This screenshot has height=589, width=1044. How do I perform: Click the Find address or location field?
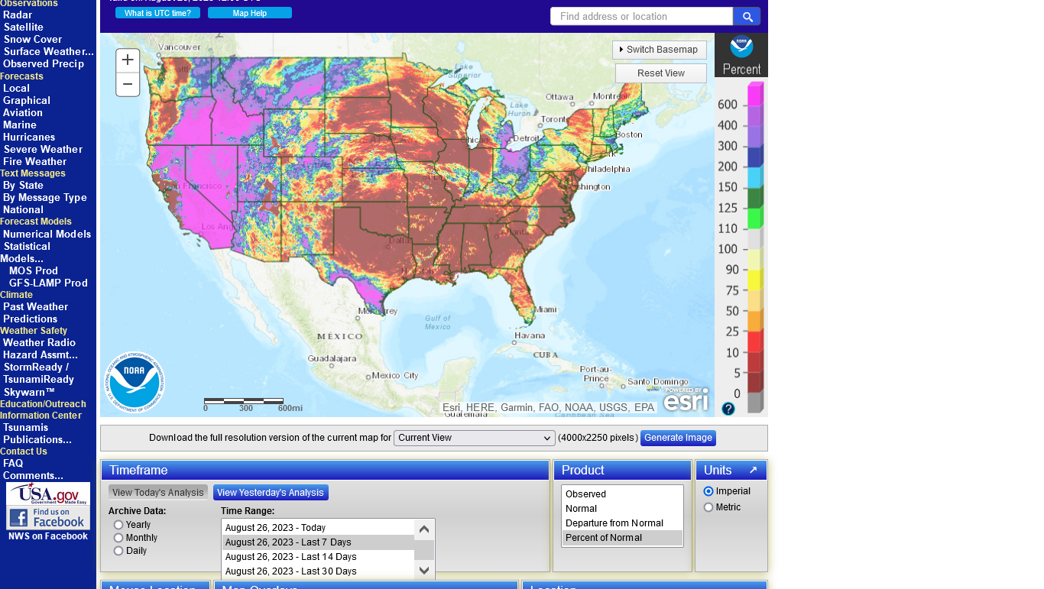(641, 16)
